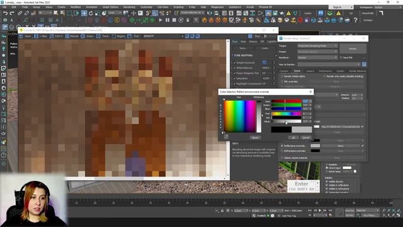Click the Play icon in second toolbar row
403x227 pixels.
point(161,20)
